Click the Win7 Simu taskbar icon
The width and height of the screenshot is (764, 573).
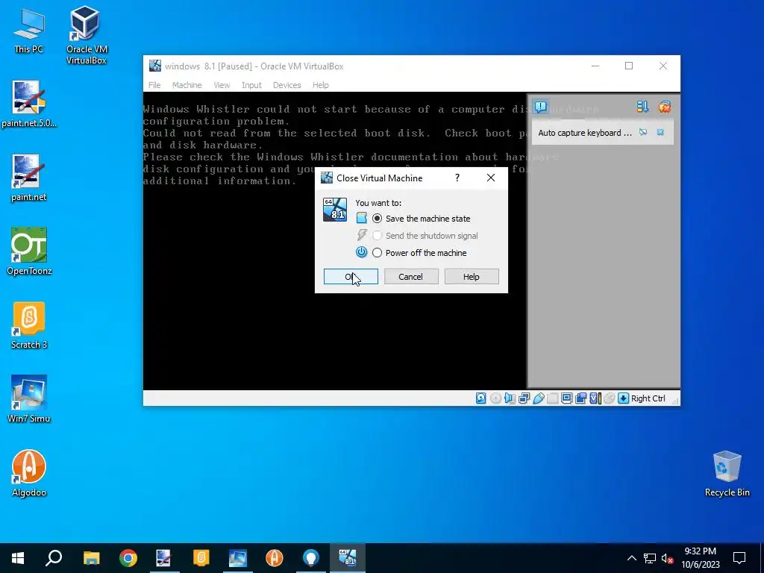point(238,558)
